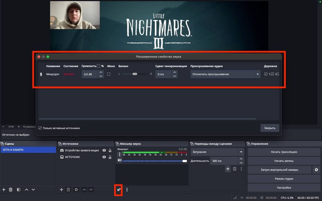Delete selected scene with trash icon
Viewport: 322px width, 201px height.
[11, 190]
